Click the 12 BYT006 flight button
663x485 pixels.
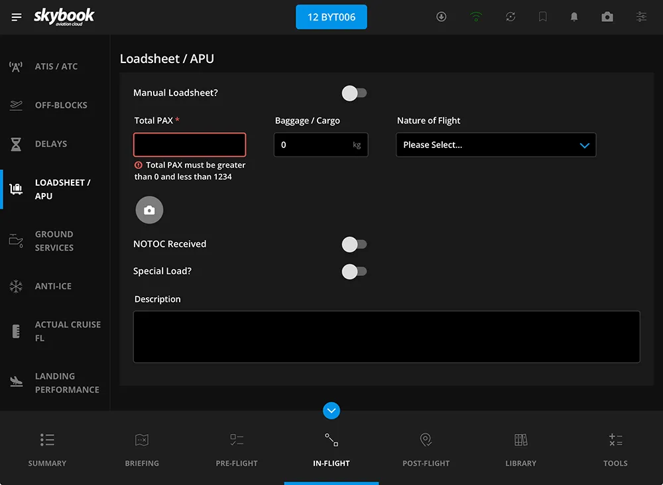pyautogui.click(x=331, y=17)
